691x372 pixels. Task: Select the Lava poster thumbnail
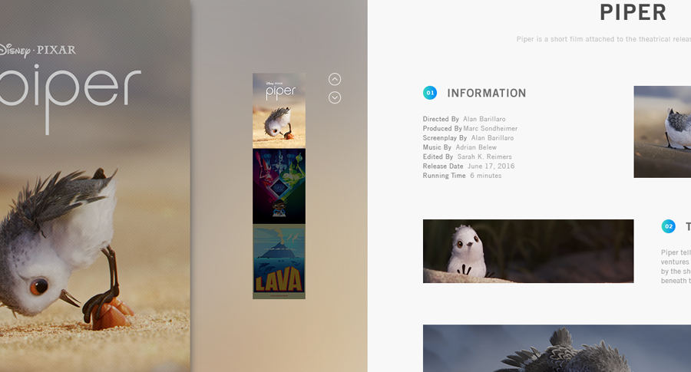pos(279,262)
